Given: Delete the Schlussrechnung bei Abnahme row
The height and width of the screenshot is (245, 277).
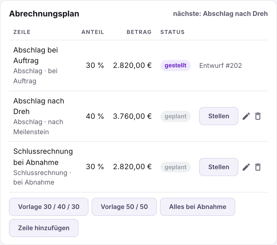Looking at the screenshot, I should (x=258, y=167).
